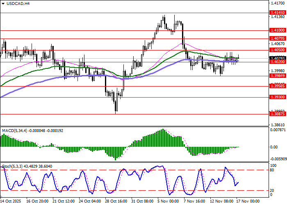Click the Stochastic scale value 100
Screen dimensions: 287x205
click(x=273, y=166)
